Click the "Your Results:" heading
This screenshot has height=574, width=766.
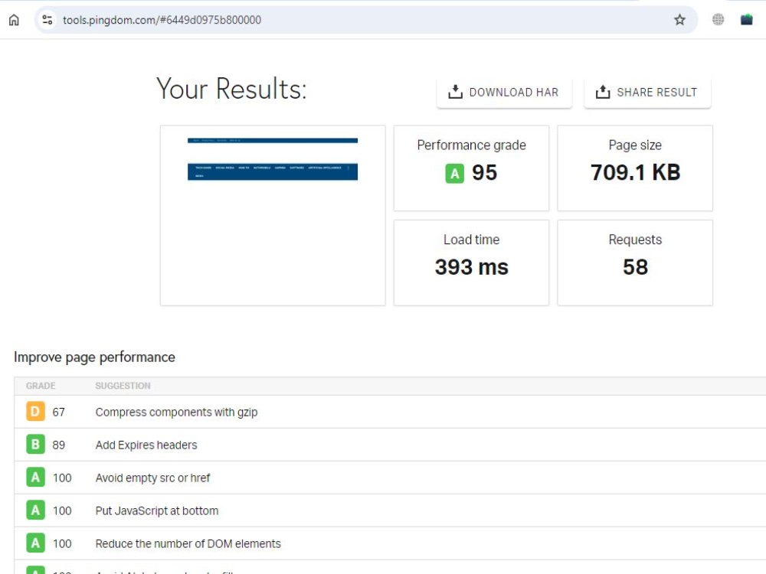[231, 88]
